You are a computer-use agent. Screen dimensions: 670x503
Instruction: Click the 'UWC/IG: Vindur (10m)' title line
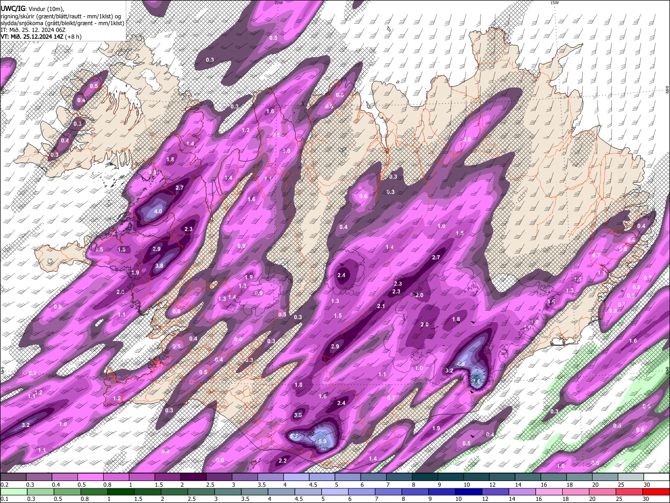pyautogui.click(x=32, y=9)
